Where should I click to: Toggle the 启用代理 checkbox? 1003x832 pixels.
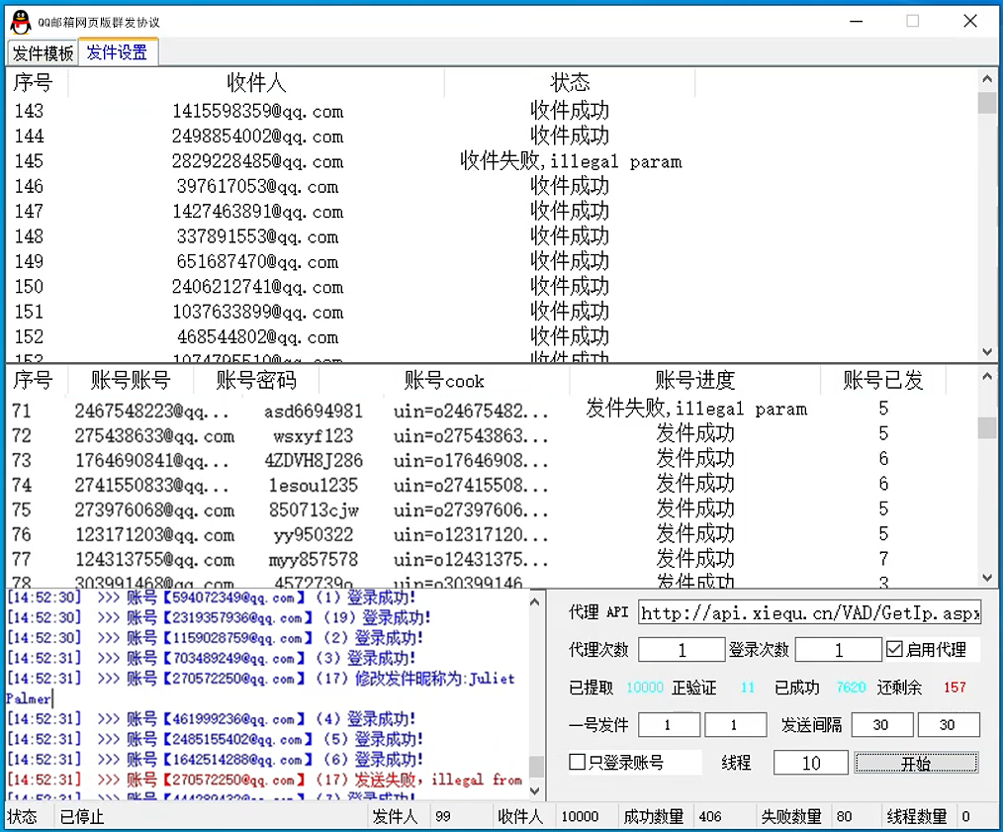[x=895, y=650]
